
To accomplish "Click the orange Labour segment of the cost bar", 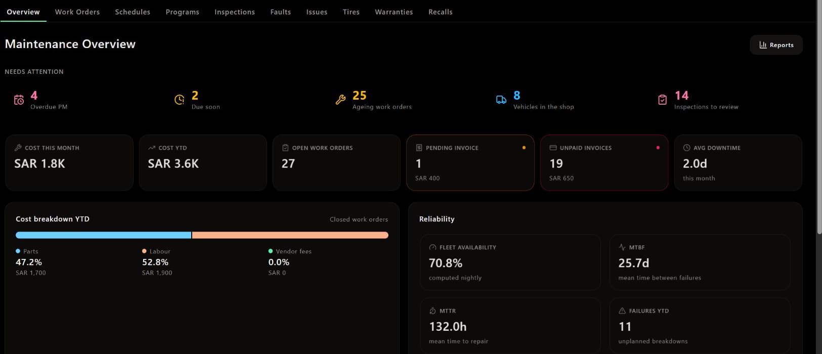I will (x=290, y=235).
